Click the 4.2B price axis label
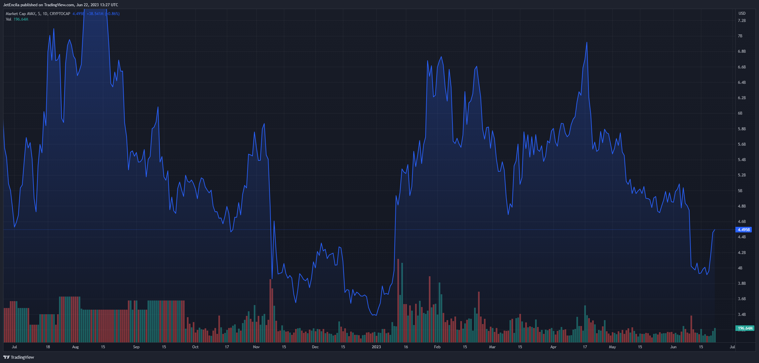This screenshot has width=759, height=363. pyautogui.click(x=742, y=253)
